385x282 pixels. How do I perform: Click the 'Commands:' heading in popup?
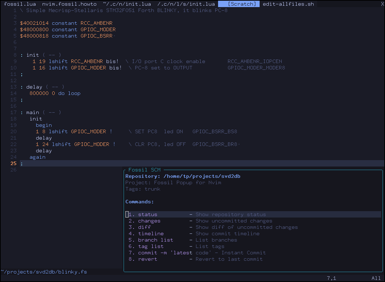pyautogui.click(x=140, y=202)
